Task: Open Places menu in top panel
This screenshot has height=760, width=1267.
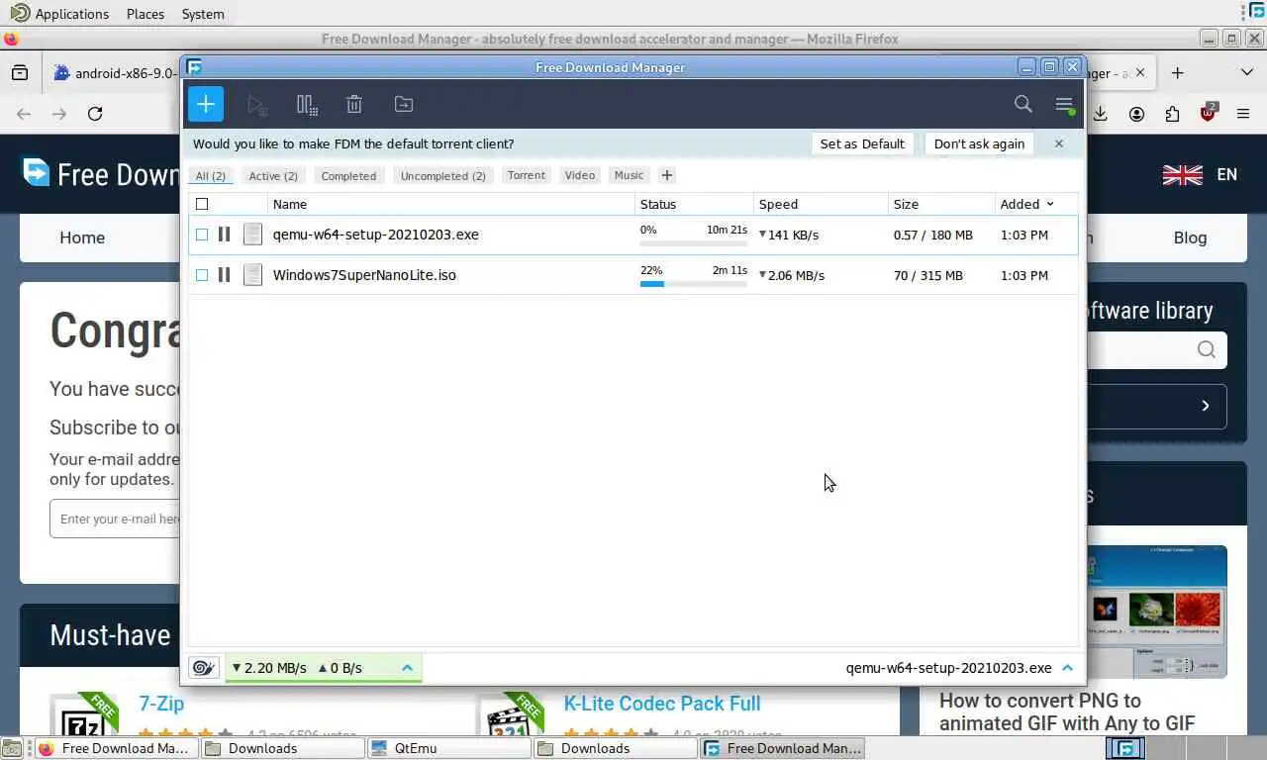Action: coord(146,14)
